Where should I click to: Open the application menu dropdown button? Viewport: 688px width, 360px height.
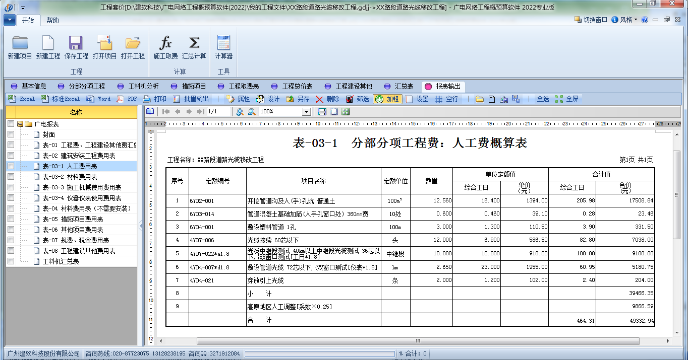[x=10, y=20]
